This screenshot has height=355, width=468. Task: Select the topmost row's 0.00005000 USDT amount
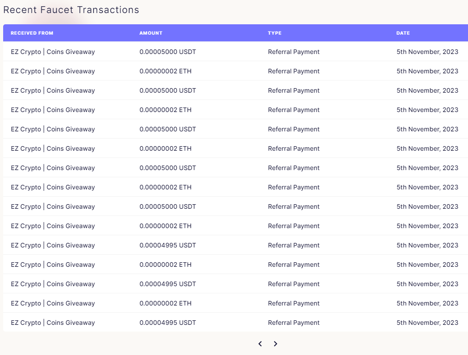point(168,52)
